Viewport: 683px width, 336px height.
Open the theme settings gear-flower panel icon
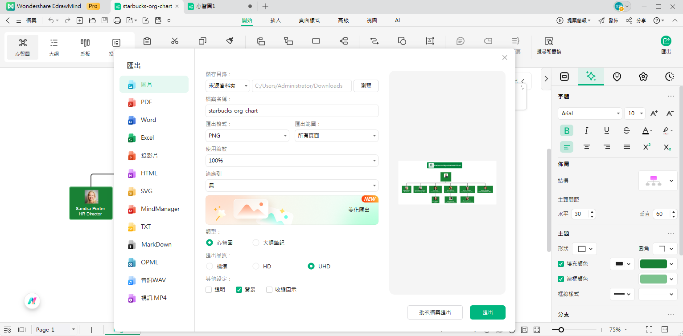(643, 76)
